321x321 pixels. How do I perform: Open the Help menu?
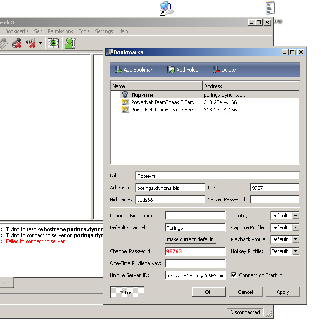(x=123, y=31)
